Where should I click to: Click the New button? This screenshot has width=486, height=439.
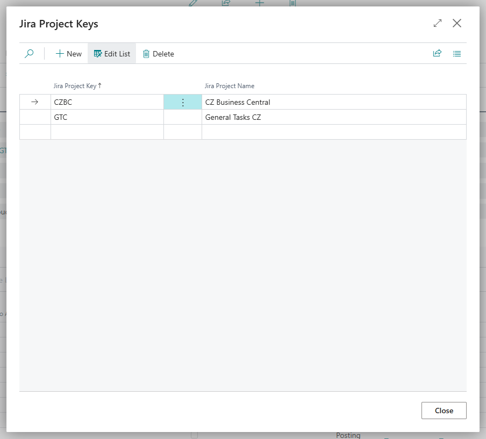click(x=69, y=54)
